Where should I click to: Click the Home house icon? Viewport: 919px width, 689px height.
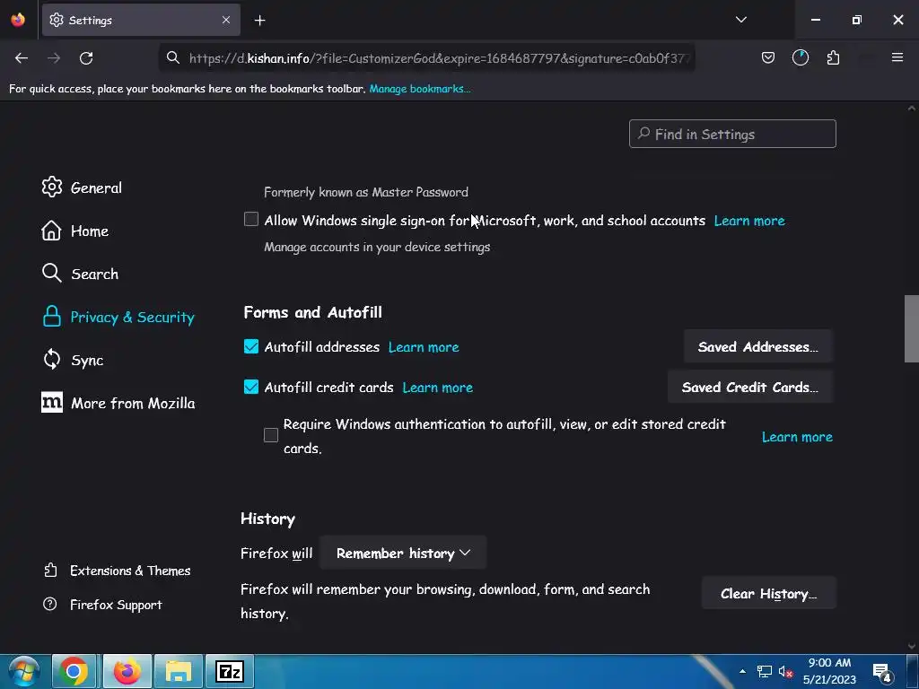click(x=51, y=231)
